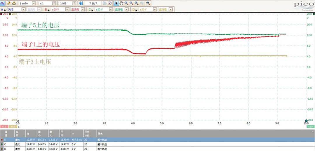The image size is (315, 151).
Task: Click the green circular marker at 10.0 s
Action: (306, 121)
